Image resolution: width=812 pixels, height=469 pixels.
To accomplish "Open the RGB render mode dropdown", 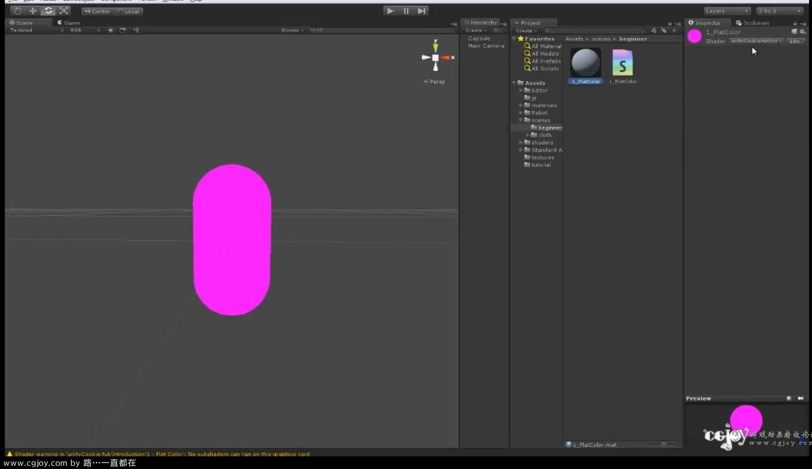I will [84, 30].
